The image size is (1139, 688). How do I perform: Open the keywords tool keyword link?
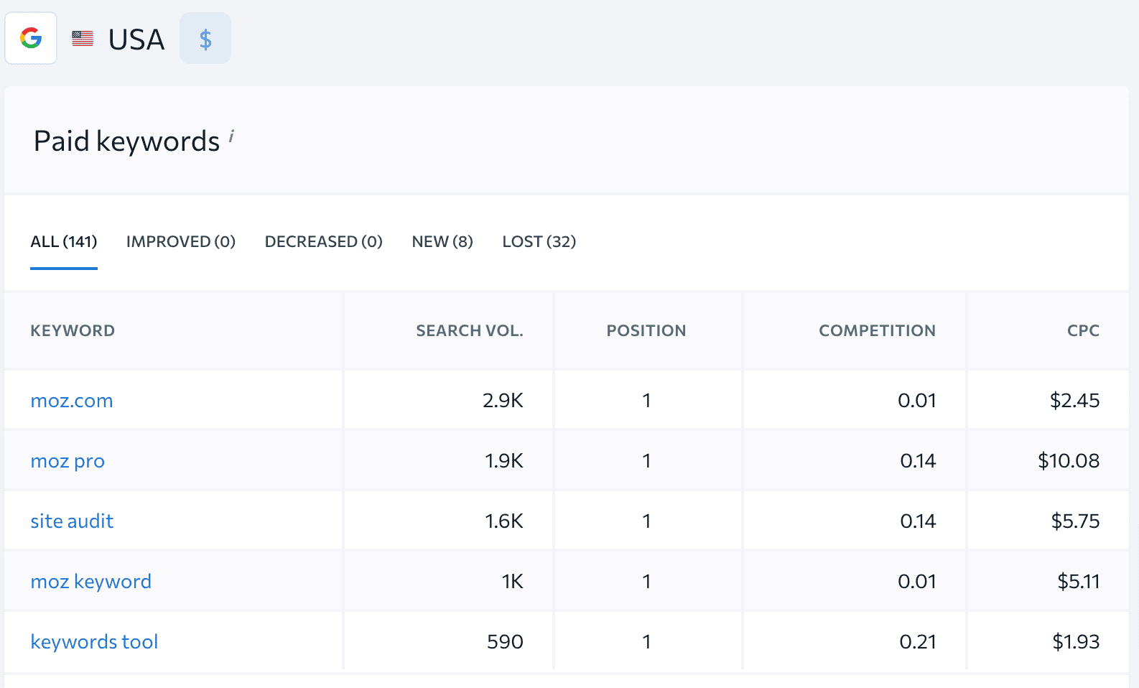(94, 642)
